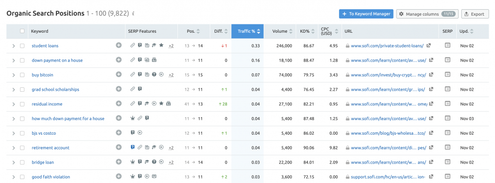This screenshot has width=495, height=183.
Task: Add 'student loans' to keyword list via plus icon
Action: tap(119, 45)
